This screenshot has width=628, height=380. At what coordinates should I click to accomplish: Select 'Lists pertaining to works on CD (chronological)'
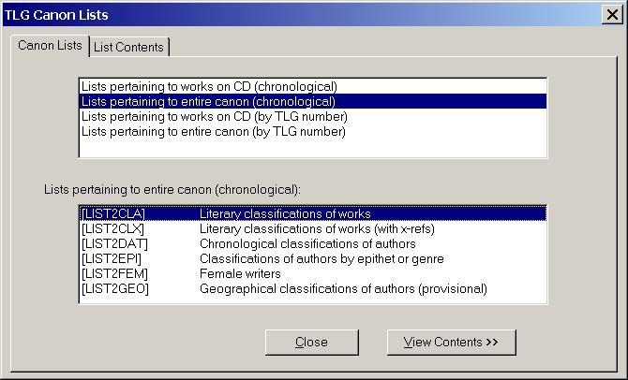tap(313, 86)
